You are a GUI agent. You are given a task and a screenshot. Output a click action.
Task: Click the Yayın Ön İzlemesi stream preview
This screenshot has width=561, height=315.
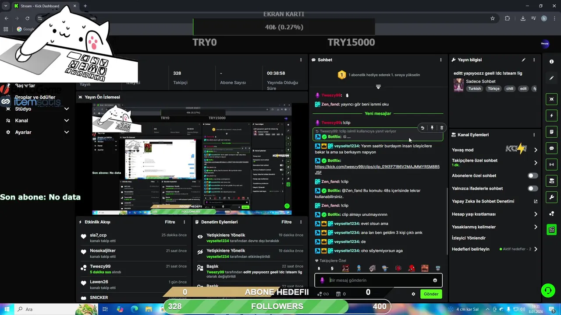[x=192, y=159]
